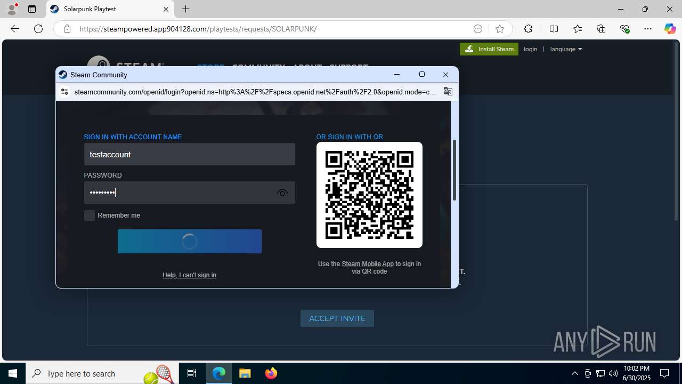
Task: Click the popup vertical scrollbar
Action: pyautogui.click(x=454, y=170)
